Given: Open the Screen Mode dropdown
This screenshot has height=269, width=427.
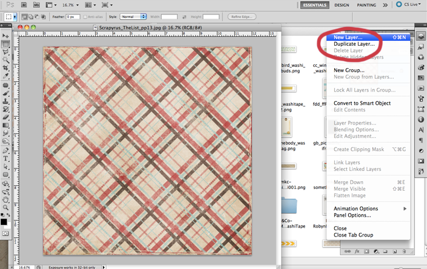Looking at the screenshot, I should 107,5.
